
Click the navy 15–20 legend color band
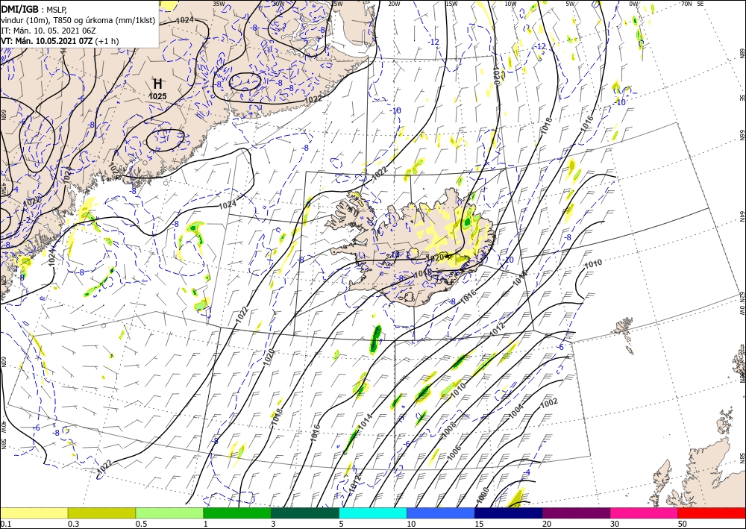click(x=509, y=513)
